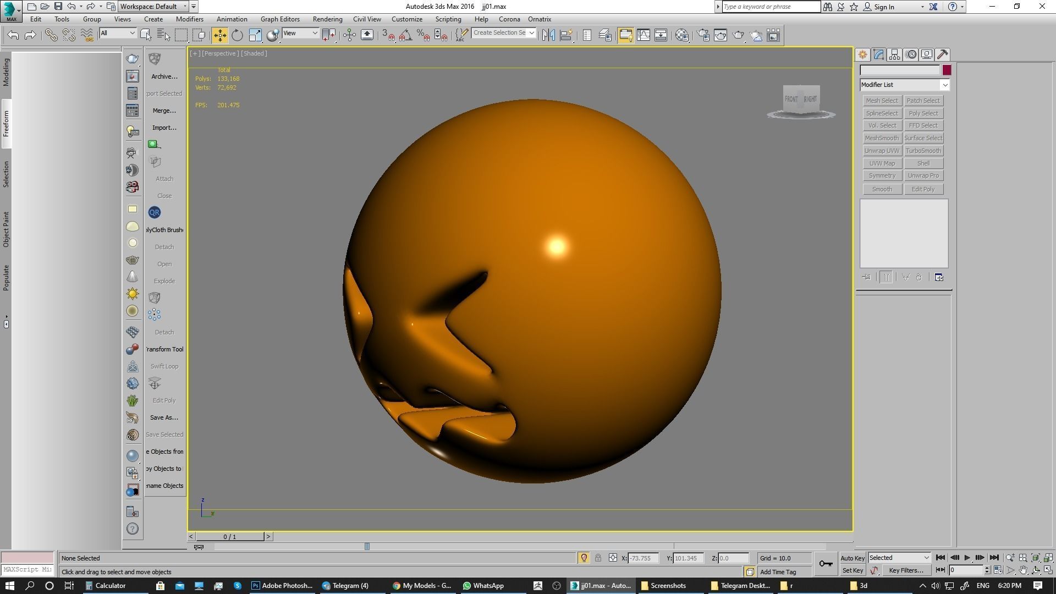Screen dimensions: 1056x594
Task: Open Render Setup teapot dialog
Action: point(703,35)
